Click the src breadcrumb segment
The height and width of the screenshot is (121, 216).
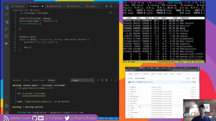(26, 10)
